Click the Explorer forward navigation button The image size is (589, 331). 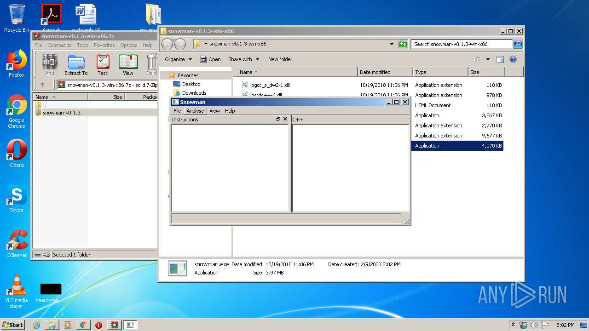click(x=180, y=44)
